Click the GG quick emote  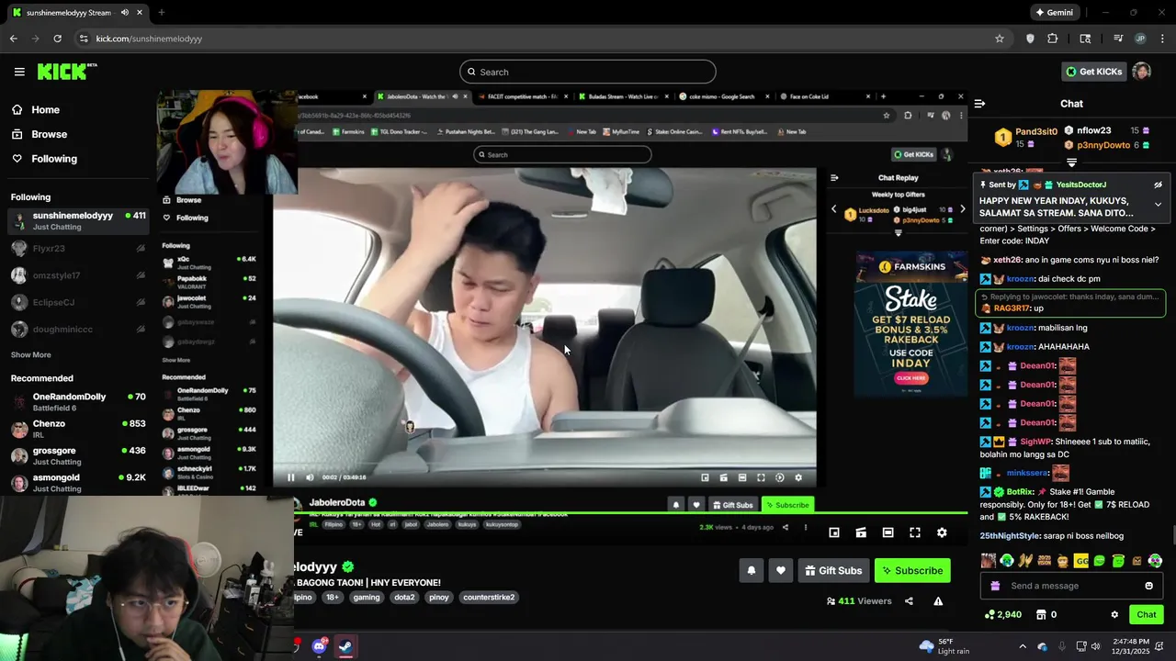(x=1081, y=561)
